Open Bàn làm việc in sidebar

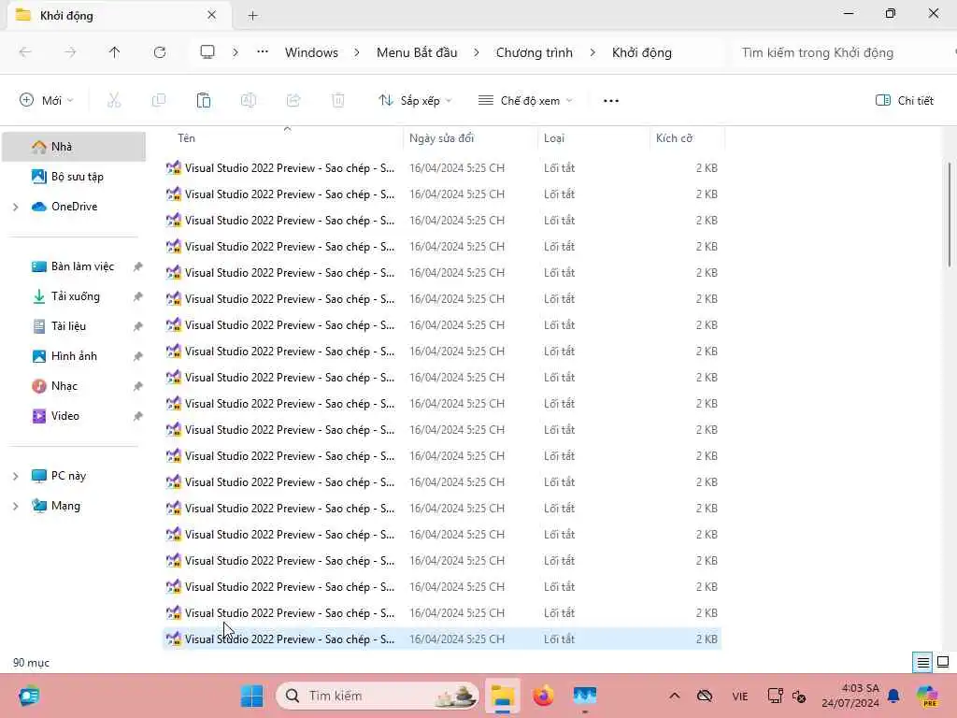(74, 266)
